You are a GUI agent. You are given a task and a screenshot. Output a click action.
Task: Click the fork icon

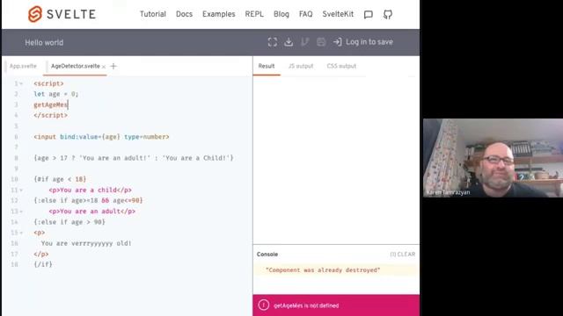tap(304, 42)
